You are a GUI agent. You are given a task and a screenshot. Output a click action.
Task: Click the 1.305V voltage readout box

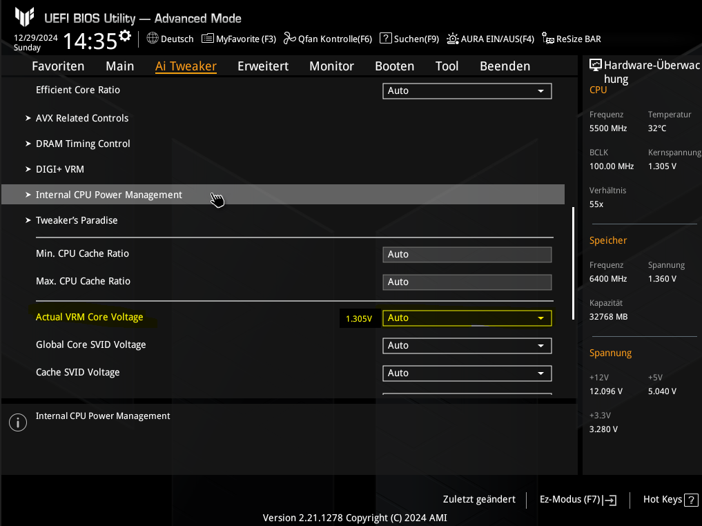[359, 319]
